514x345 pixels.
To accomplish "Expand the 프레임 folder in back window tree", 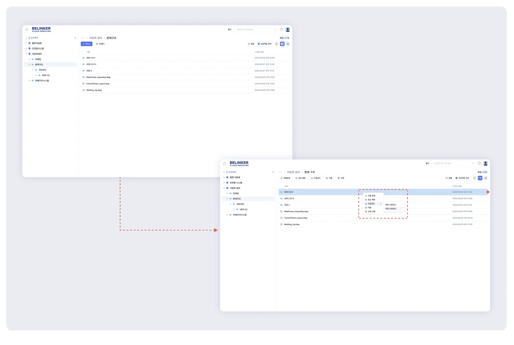I will tap(29, 59).
